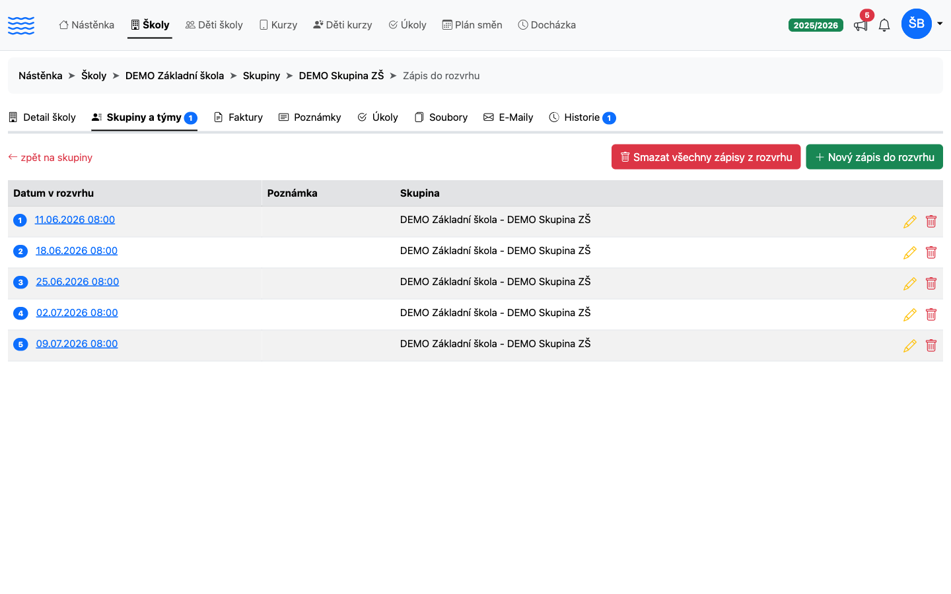This screenshot has height=594, width=951.
Task: Open the 25.06.2026 08:00 date link
Action: coord(77,282)
